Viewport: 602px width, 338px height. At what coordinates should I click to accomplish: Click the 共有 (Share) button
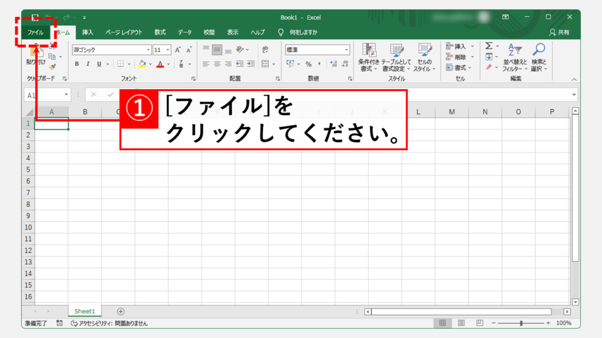pos(559,32)
